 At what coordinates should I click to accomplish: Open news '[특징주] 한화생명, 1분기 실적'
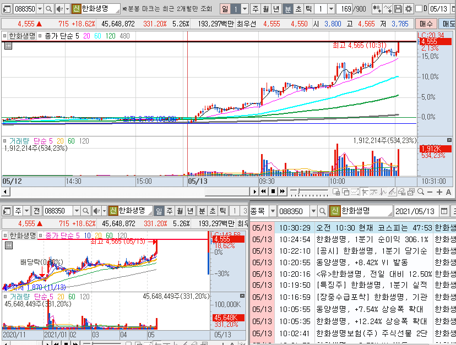pyautogui.click(x=371, y=286)
